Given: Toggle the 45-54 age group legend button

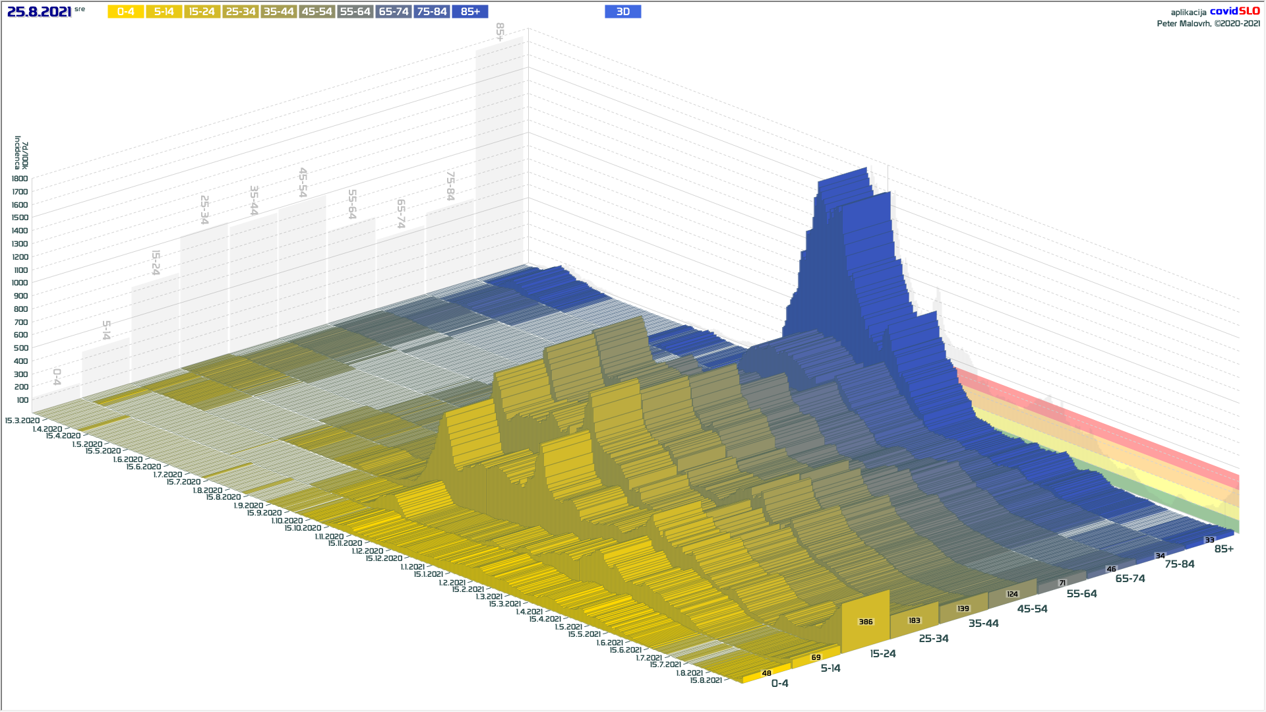Looking at the screenshot, I should 316,12.
